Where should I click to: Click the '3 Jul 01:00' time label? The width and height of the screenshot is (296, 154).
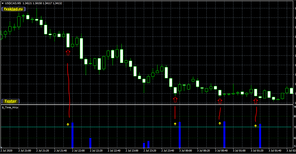click(239, 151)
